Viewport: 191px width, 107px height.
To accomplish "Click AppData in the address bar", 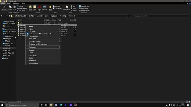I will click(54, 16).
